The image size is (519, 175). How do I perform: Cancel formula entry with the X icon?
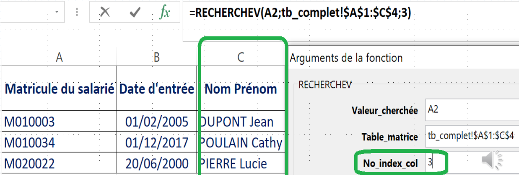pos(105,13)
